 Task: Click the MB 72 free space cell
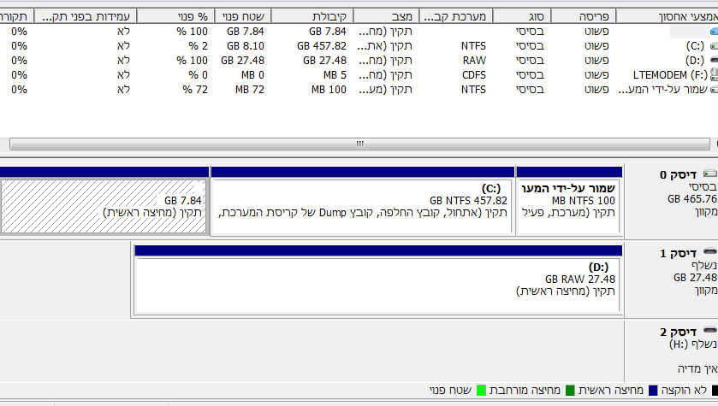pyautogui.click(x=250, y=90)
